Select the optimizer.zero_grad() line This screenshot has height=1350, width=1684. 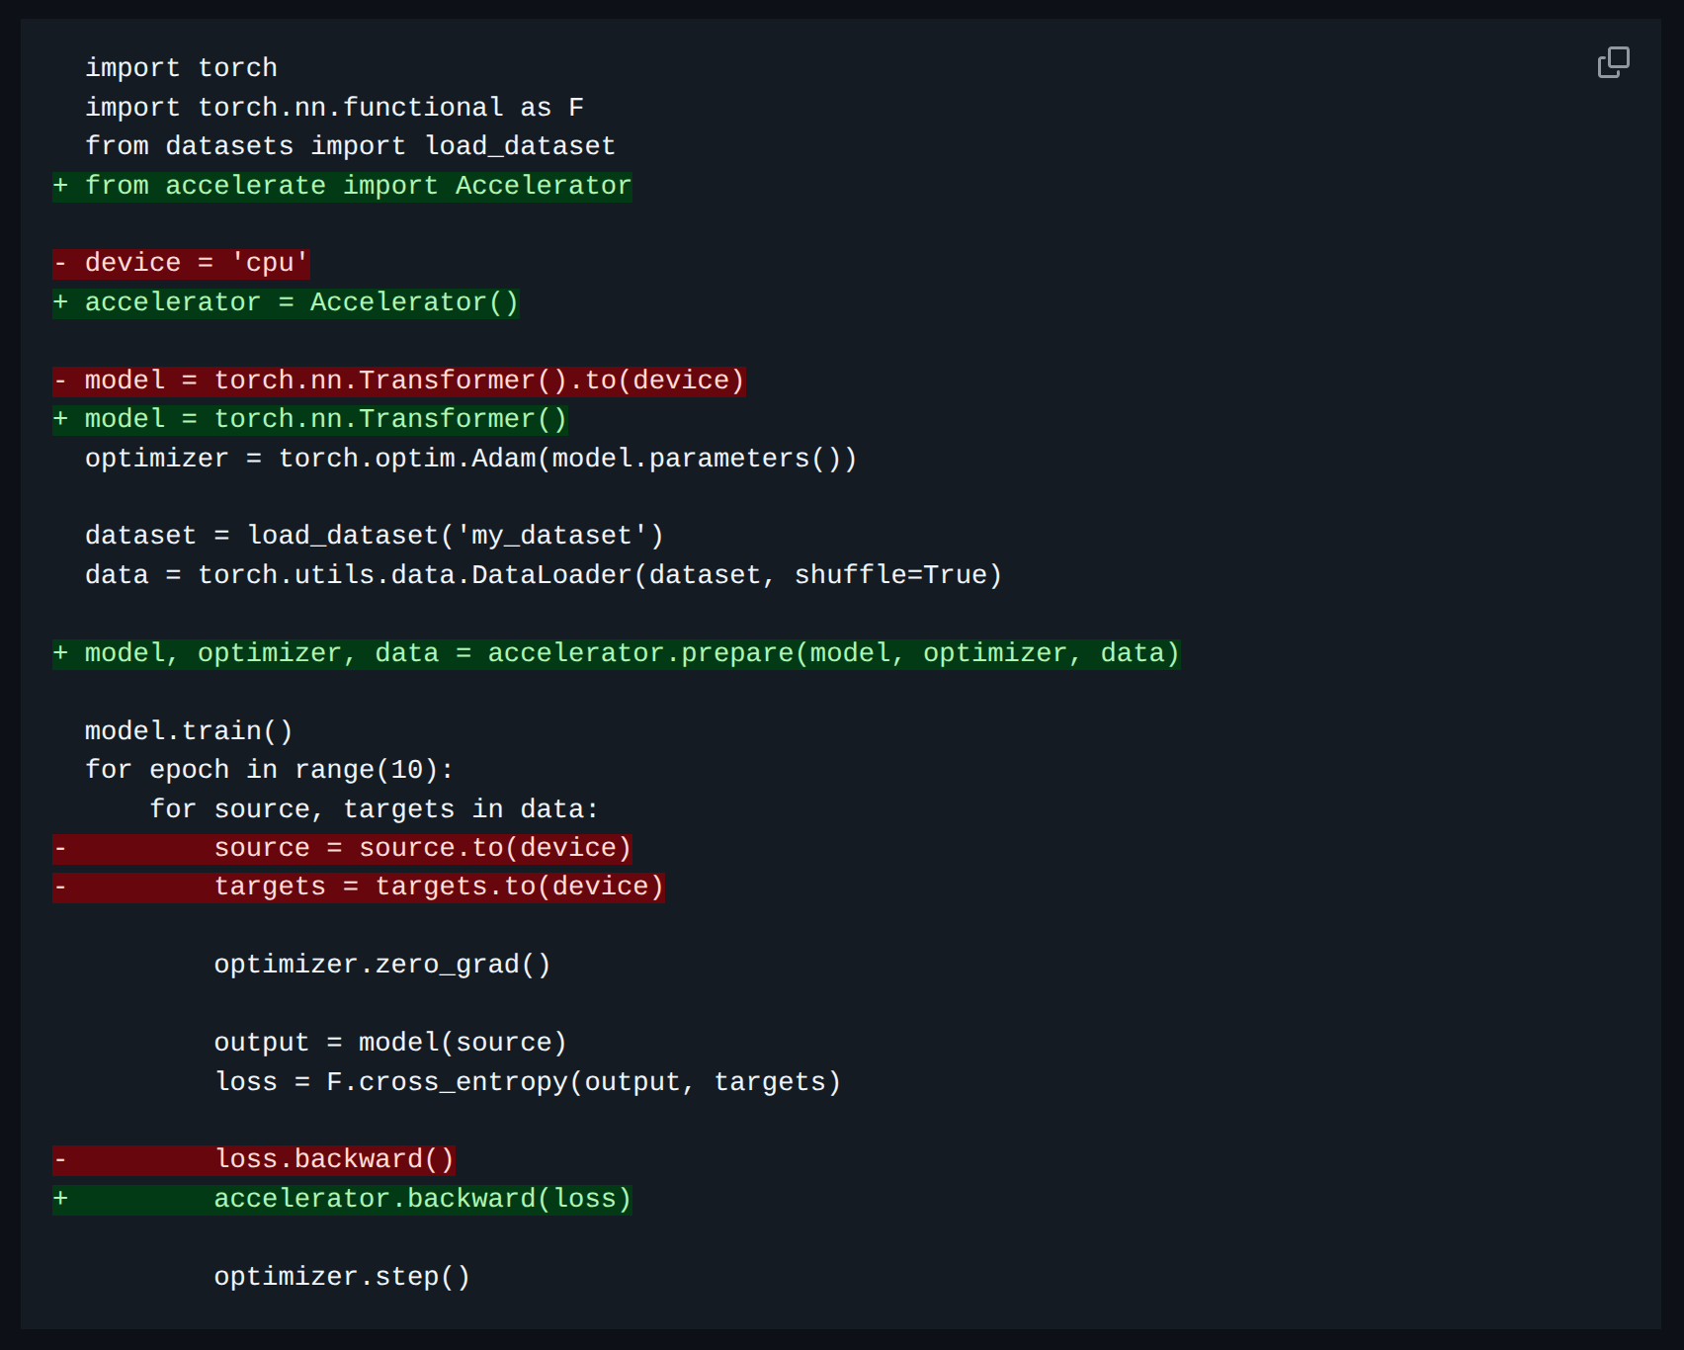[x=383, y=964]
